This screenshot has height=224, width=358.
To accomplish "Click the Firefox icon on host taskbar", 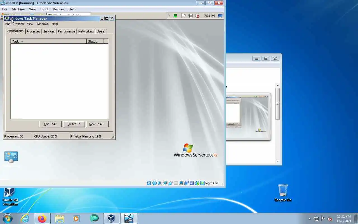I will click(x=42, y=218).
